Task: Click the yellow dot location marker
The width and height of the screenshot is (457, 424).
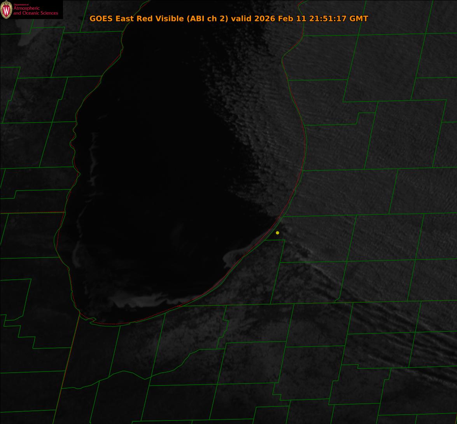Action: click(277, 233)
